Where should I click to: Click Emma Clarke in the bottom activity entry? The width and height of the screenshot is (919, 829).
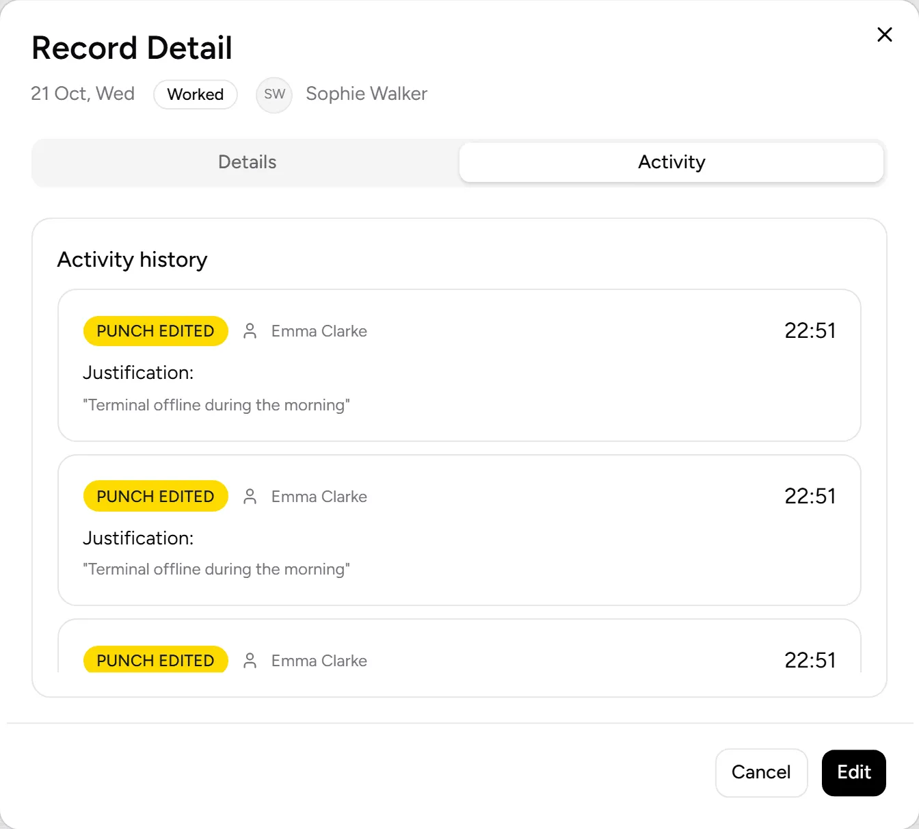319,661
